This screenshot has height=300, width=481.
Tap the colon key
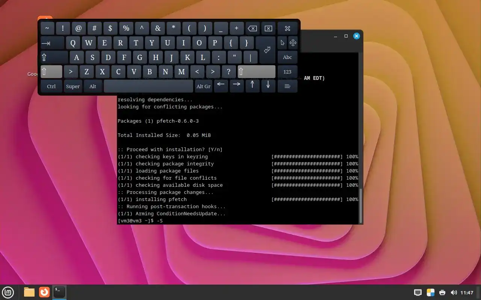(219, 57)
